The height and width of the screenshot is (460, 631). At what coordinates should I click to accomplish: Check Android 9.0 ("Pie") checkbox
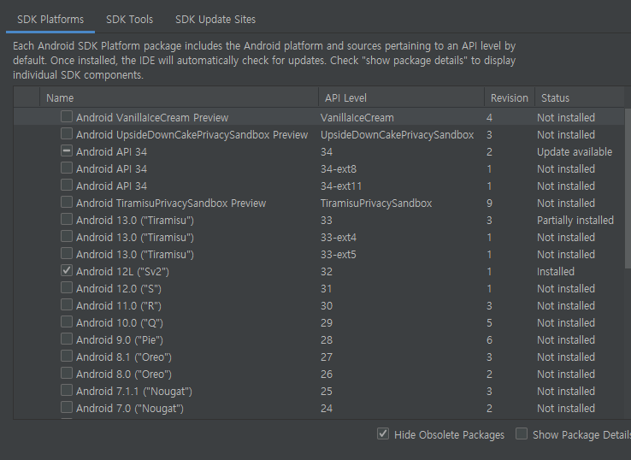pos(67,339)
